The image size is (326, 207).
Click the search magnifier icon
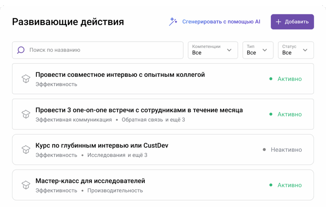pyautogui.click(x=20, y=50)
